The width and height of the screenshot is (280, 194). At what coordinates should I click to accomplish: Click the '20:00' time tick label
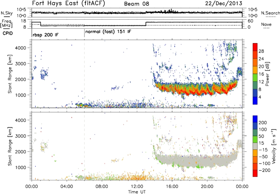coord(207,187)
